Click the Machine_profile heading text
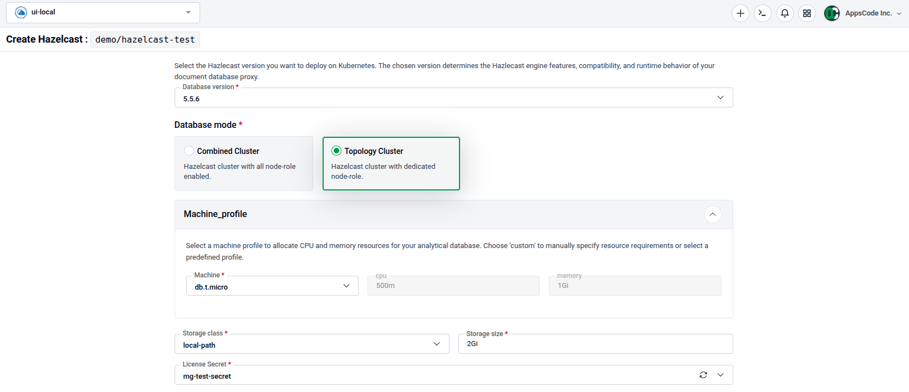This screenshot has width=909, height=392. (x=215, y=214)
